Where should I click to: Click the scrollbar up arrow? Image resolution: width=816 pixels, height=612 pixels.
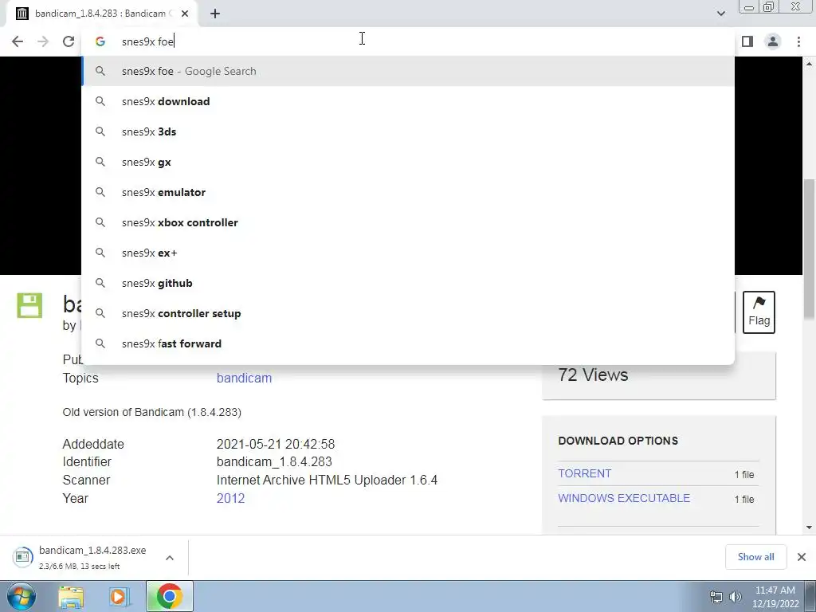pos(809,64)
